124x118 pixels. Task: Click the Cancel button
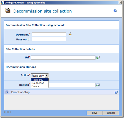[x=111, y=113]
